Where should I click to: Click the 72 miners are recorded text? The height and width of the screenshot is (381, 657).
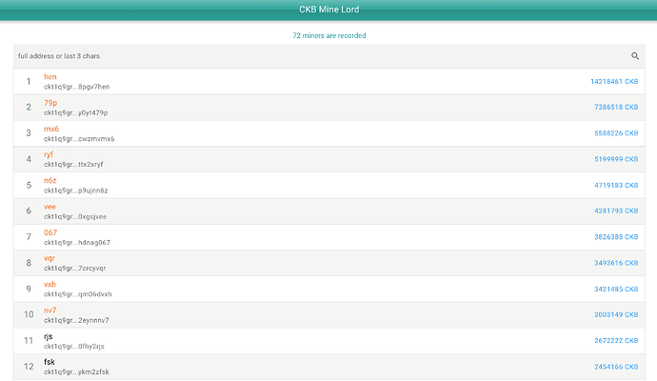tap(328, 35)
